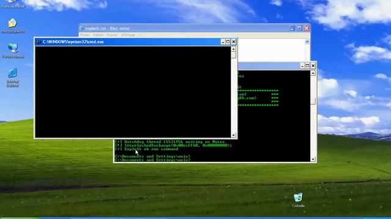Click the InterlockedExchange output line

tap(174, 145)
